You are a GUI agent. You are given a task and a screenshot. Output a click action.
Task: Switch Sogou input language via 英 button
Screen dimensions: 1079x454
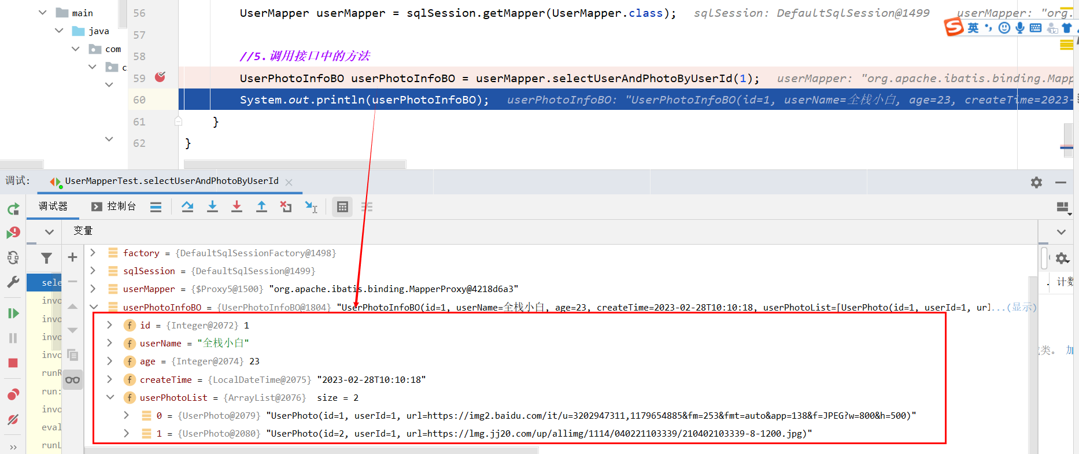(x=973, y=28)
